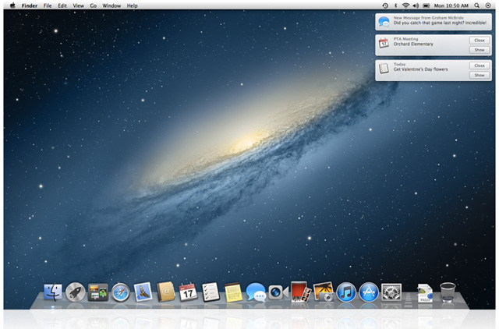Toggle Notification Center menu bar icon

pyautogui.click(x=488, y=5)
